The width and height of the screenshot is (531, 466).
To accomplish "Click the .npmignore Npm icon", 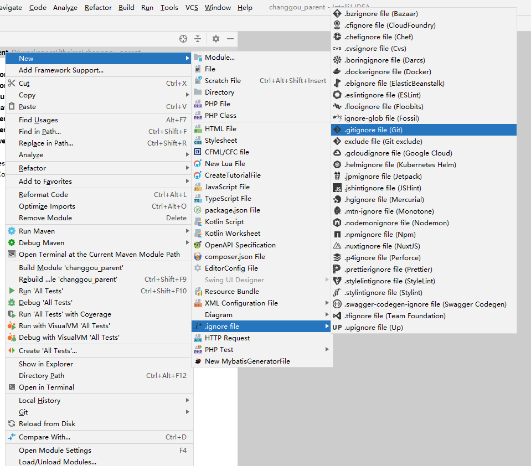I will click(337, 234).
